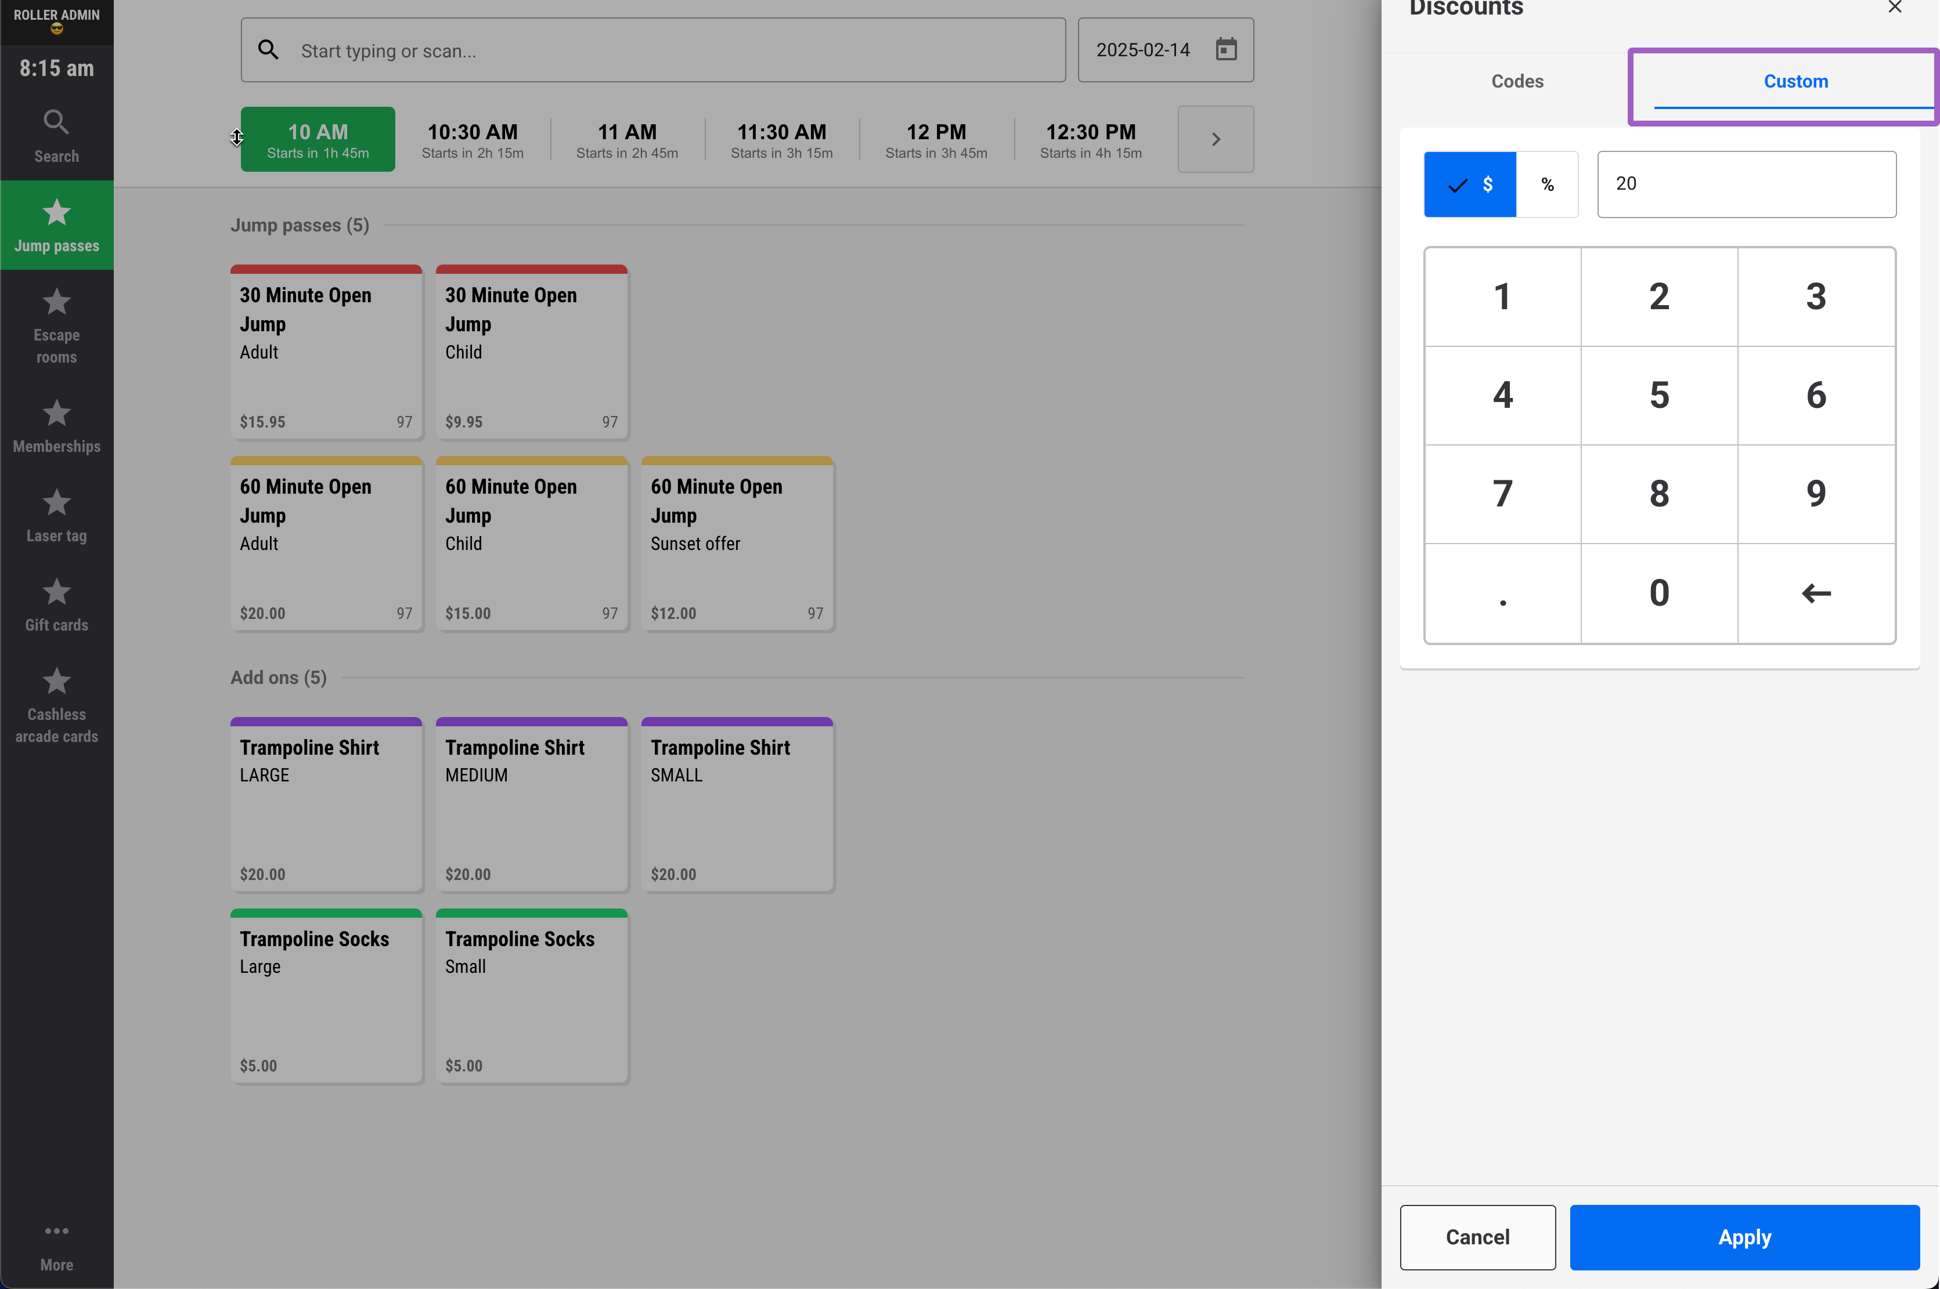1940x1289 pixels.
Task: Click the 2025-02-14 date field
Action: [x=1165, y=50]
